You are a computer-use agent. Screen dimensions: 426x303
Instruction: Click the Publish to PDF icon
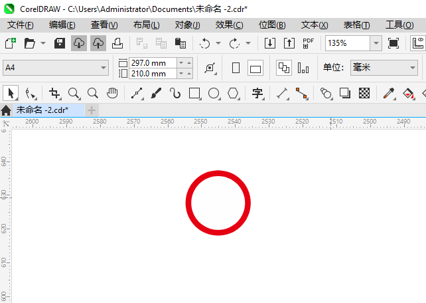[x=308, y=43]
